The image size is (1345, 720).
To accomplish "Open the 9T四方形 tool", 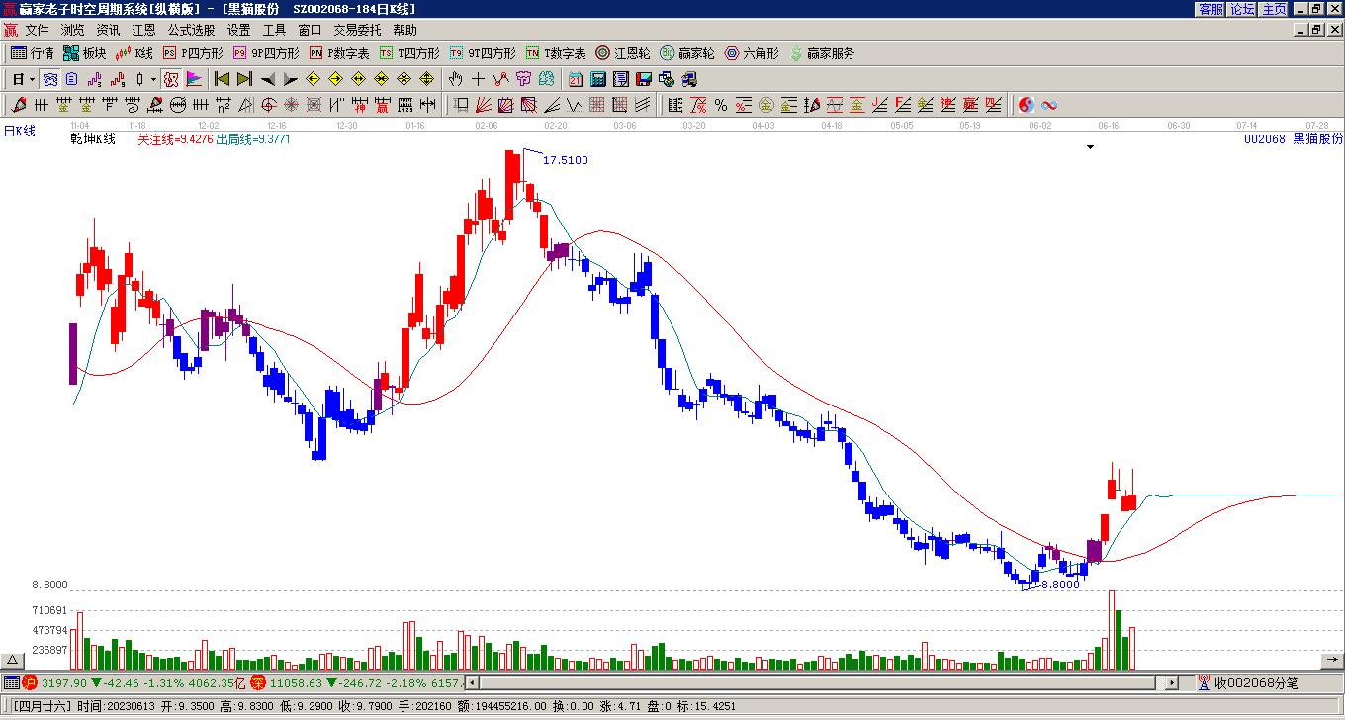I will pyautogui.click(x=483, y=53).
